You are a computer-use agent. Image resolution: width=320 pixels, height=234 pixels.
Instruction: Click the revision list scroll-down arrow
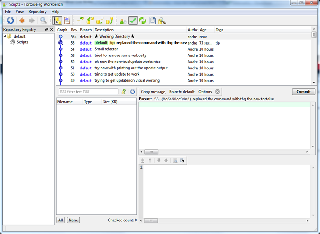[x=314, y=83]
